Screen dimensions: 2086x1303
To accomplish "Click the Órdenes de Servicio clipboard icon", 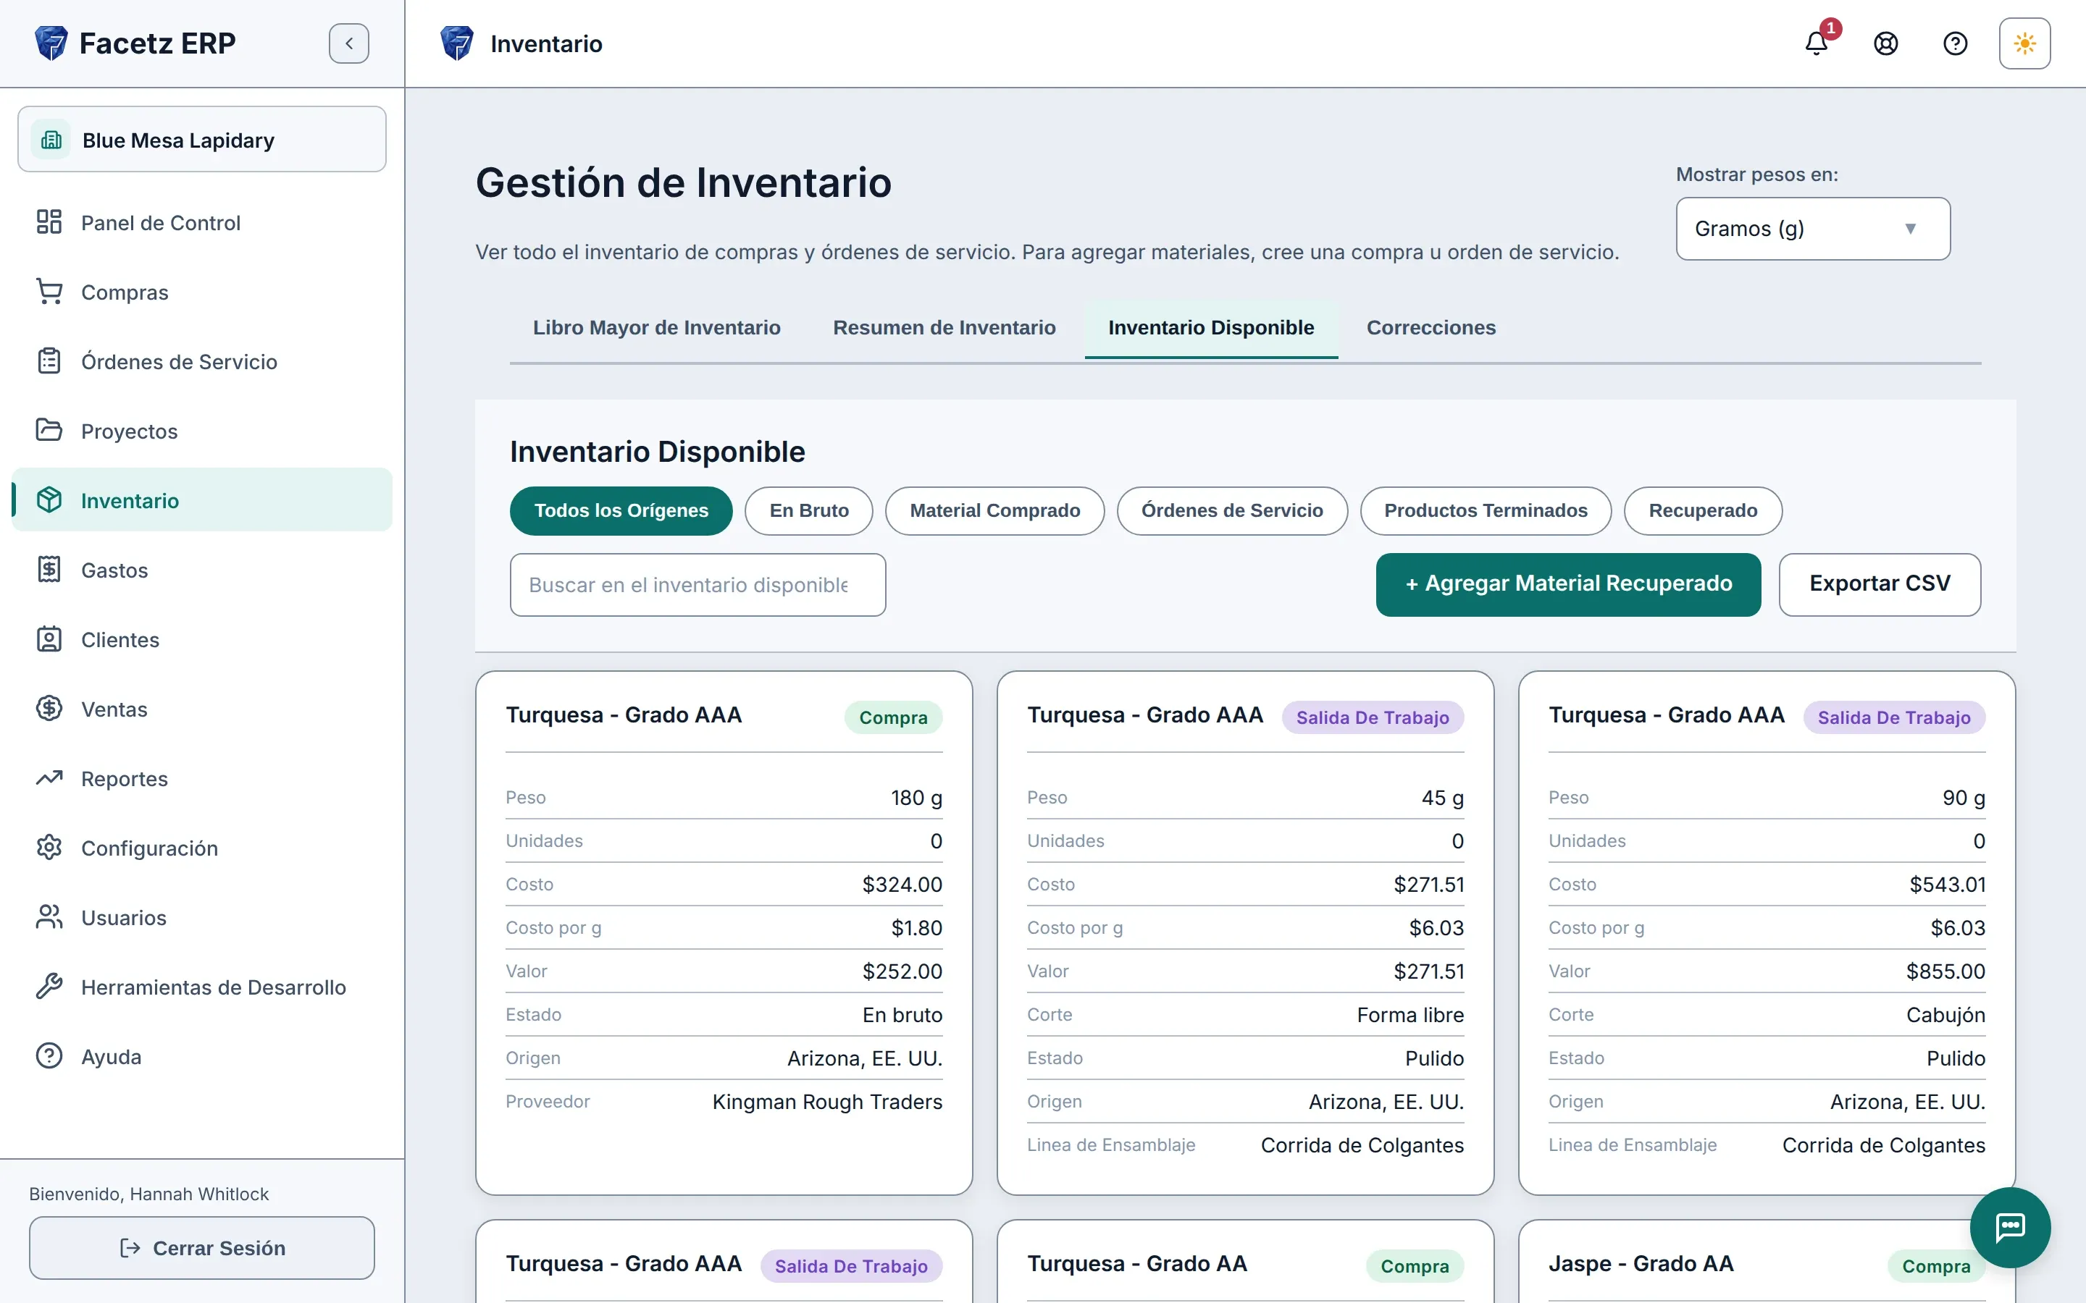I will pos(49,361).
